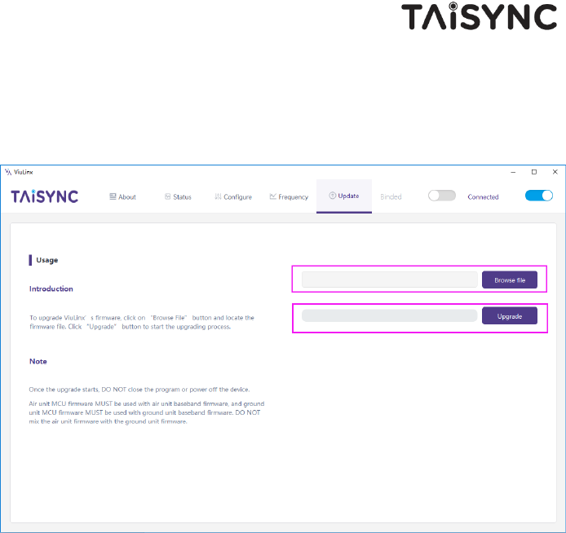Click the Note heading
Screen dimensions: 566x533
[x=38, y=361]
